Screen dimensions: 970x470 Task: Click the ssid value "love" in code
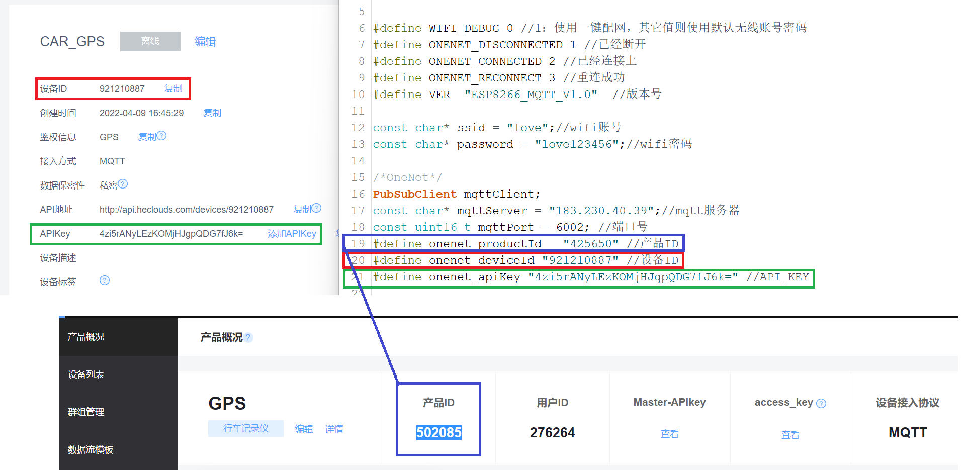coord(527,128)
